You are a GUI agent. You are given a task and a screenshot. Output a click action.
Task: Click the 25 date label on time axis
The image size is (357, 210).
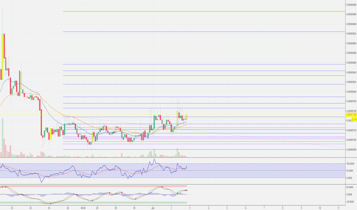tap(49, 208)
